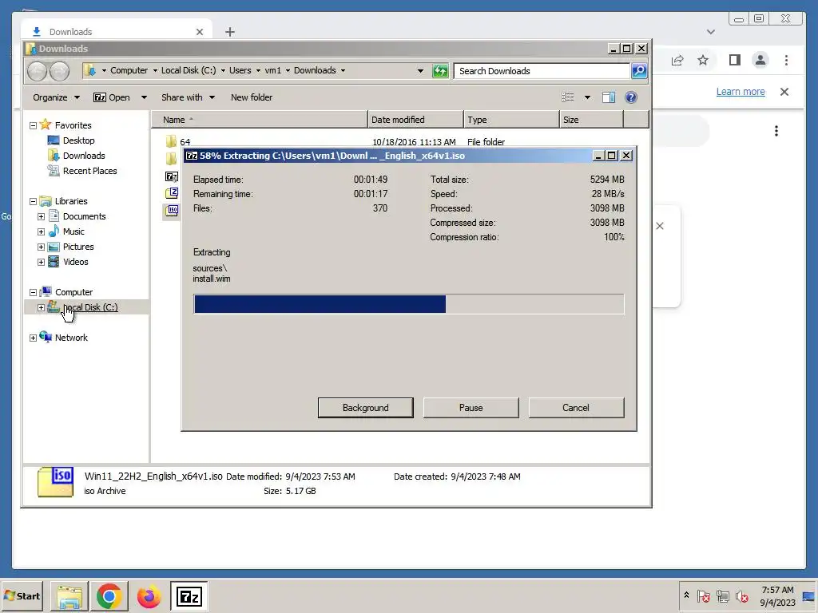Select the ISO file icon in list
The height and width of the screenshot is (613, 818).
pyautogui.click(x=172, y=210)
